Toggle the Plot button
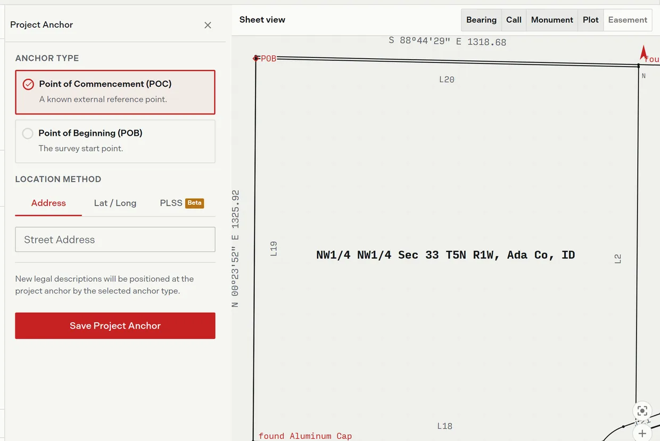 point(591,20)
